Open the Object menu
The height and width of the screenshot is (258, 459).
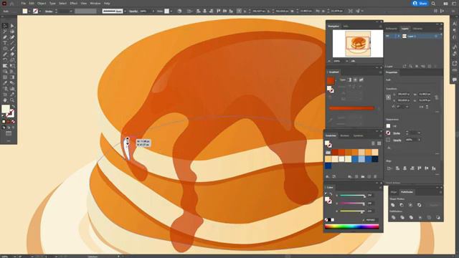click(x=42, y=4)
